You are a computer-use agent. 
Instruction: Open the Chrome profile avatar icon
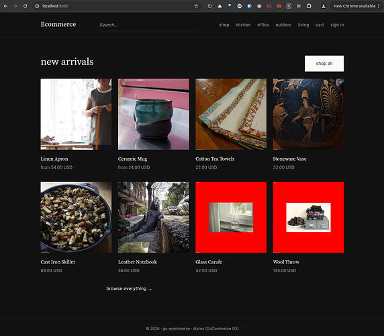coord(324,6)
